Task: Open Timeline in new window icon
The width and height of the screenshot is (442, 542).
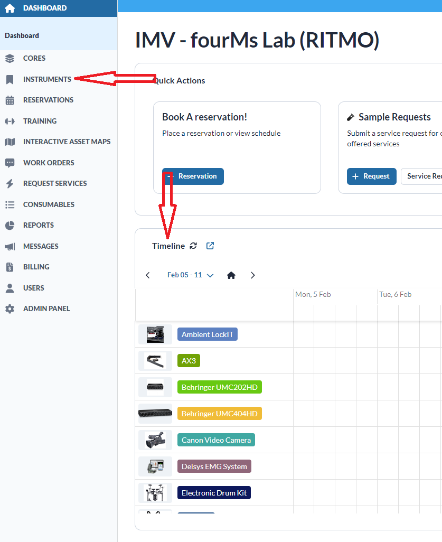Action: 210,246
